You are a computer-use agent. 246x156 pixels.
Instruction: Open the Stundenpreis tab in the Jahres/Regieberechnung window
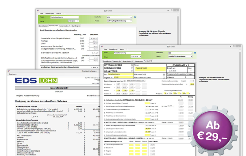[x=76, y=26]
